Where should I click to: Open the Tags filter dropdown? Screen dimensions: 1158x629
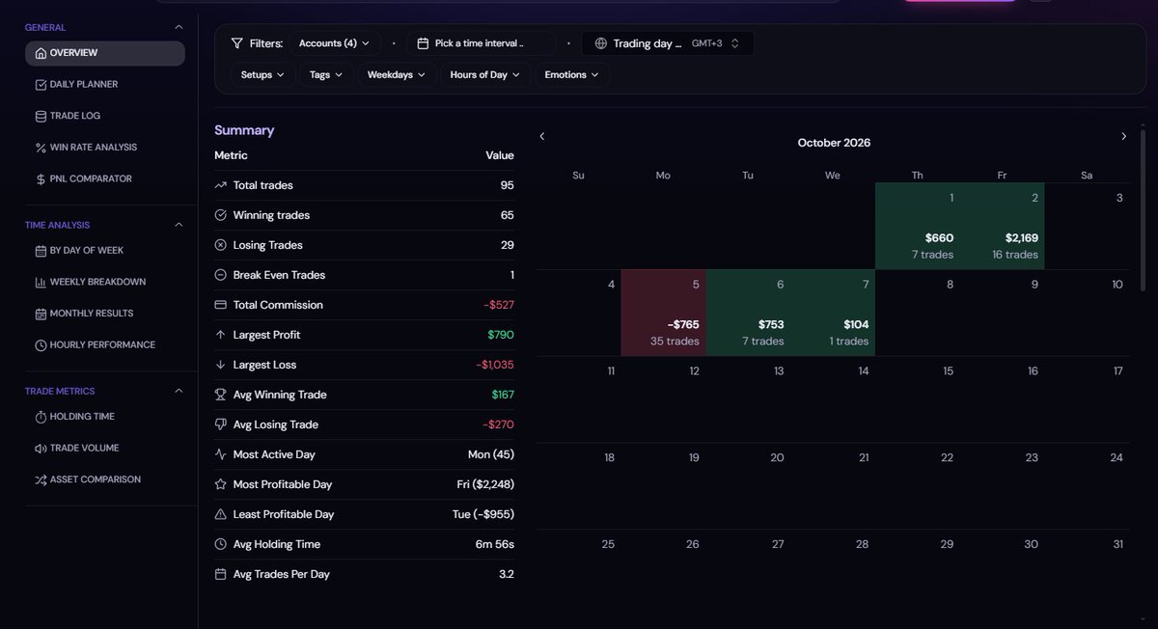[326, 75]
